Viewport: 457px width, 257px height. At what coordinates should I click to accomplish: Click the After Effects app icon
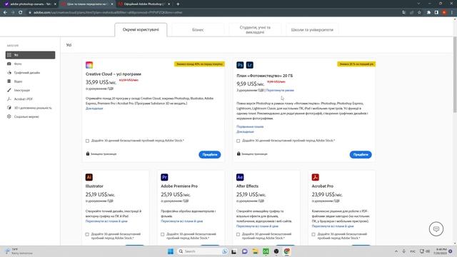[x=240, y=177]
